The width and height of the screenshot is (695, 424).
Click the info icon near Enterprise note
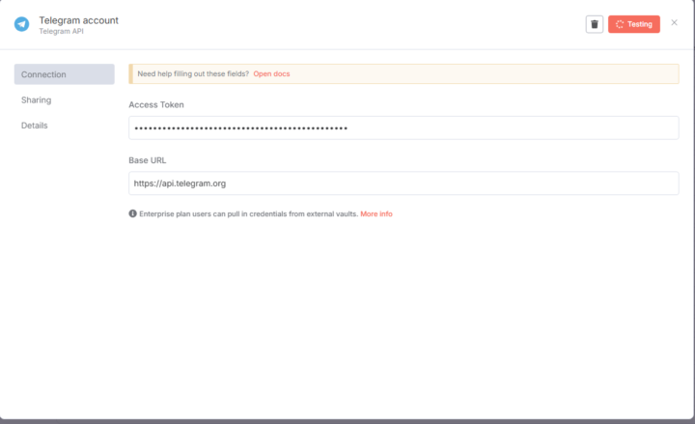point(132,213)
